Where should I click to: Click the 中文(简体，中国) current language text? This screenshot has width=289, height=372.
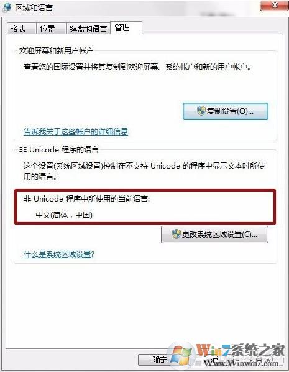pyautogui.click(x=64, y=215)
